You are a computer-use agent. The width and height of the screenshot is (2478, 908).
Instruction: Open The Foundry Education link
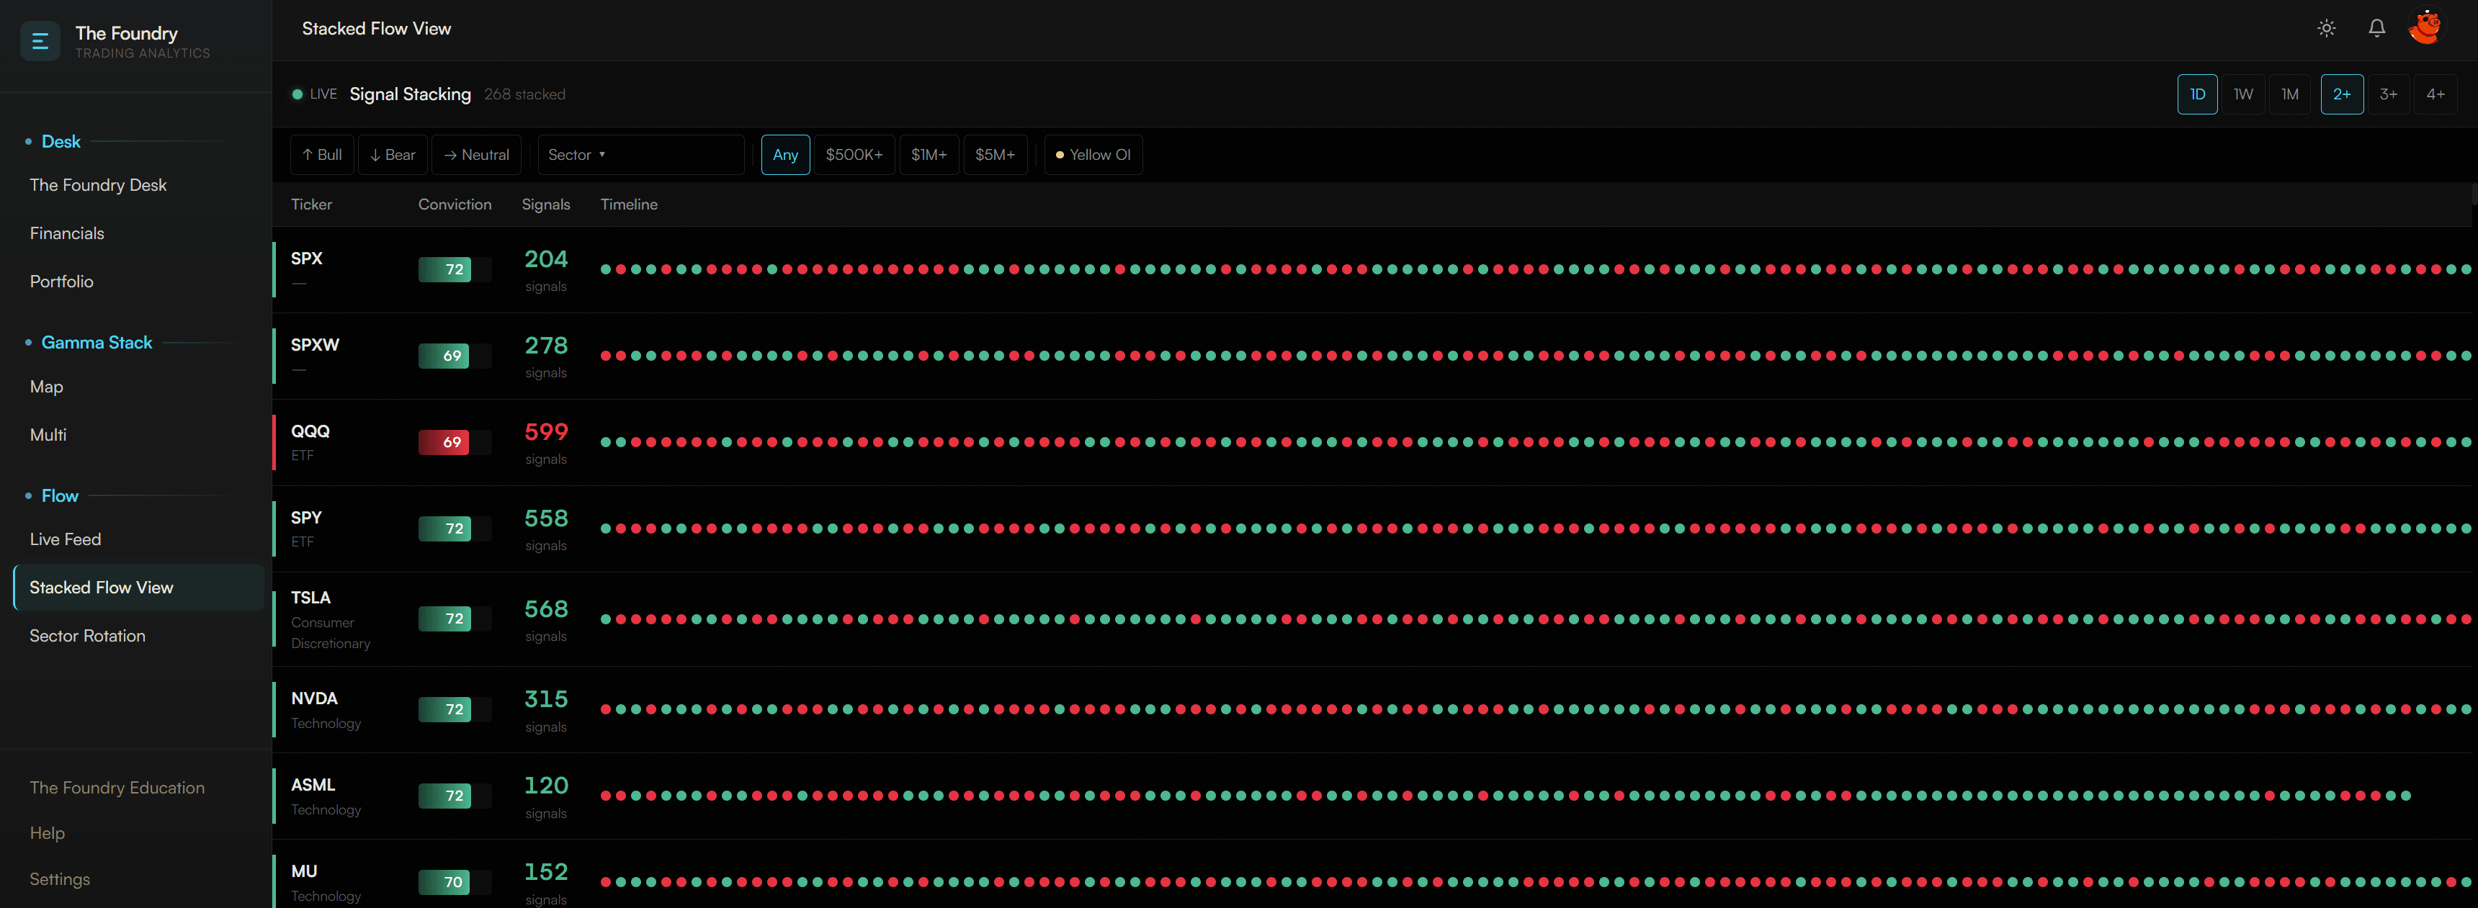[x=117, y=788]
